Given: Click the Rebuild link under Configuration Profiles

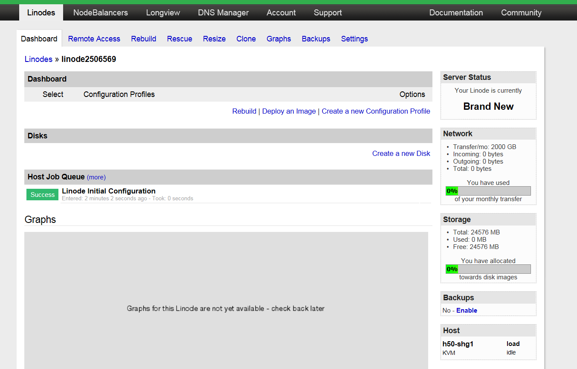Looking at the screenshot, I should pyautogui.click(x=244, y=111).
